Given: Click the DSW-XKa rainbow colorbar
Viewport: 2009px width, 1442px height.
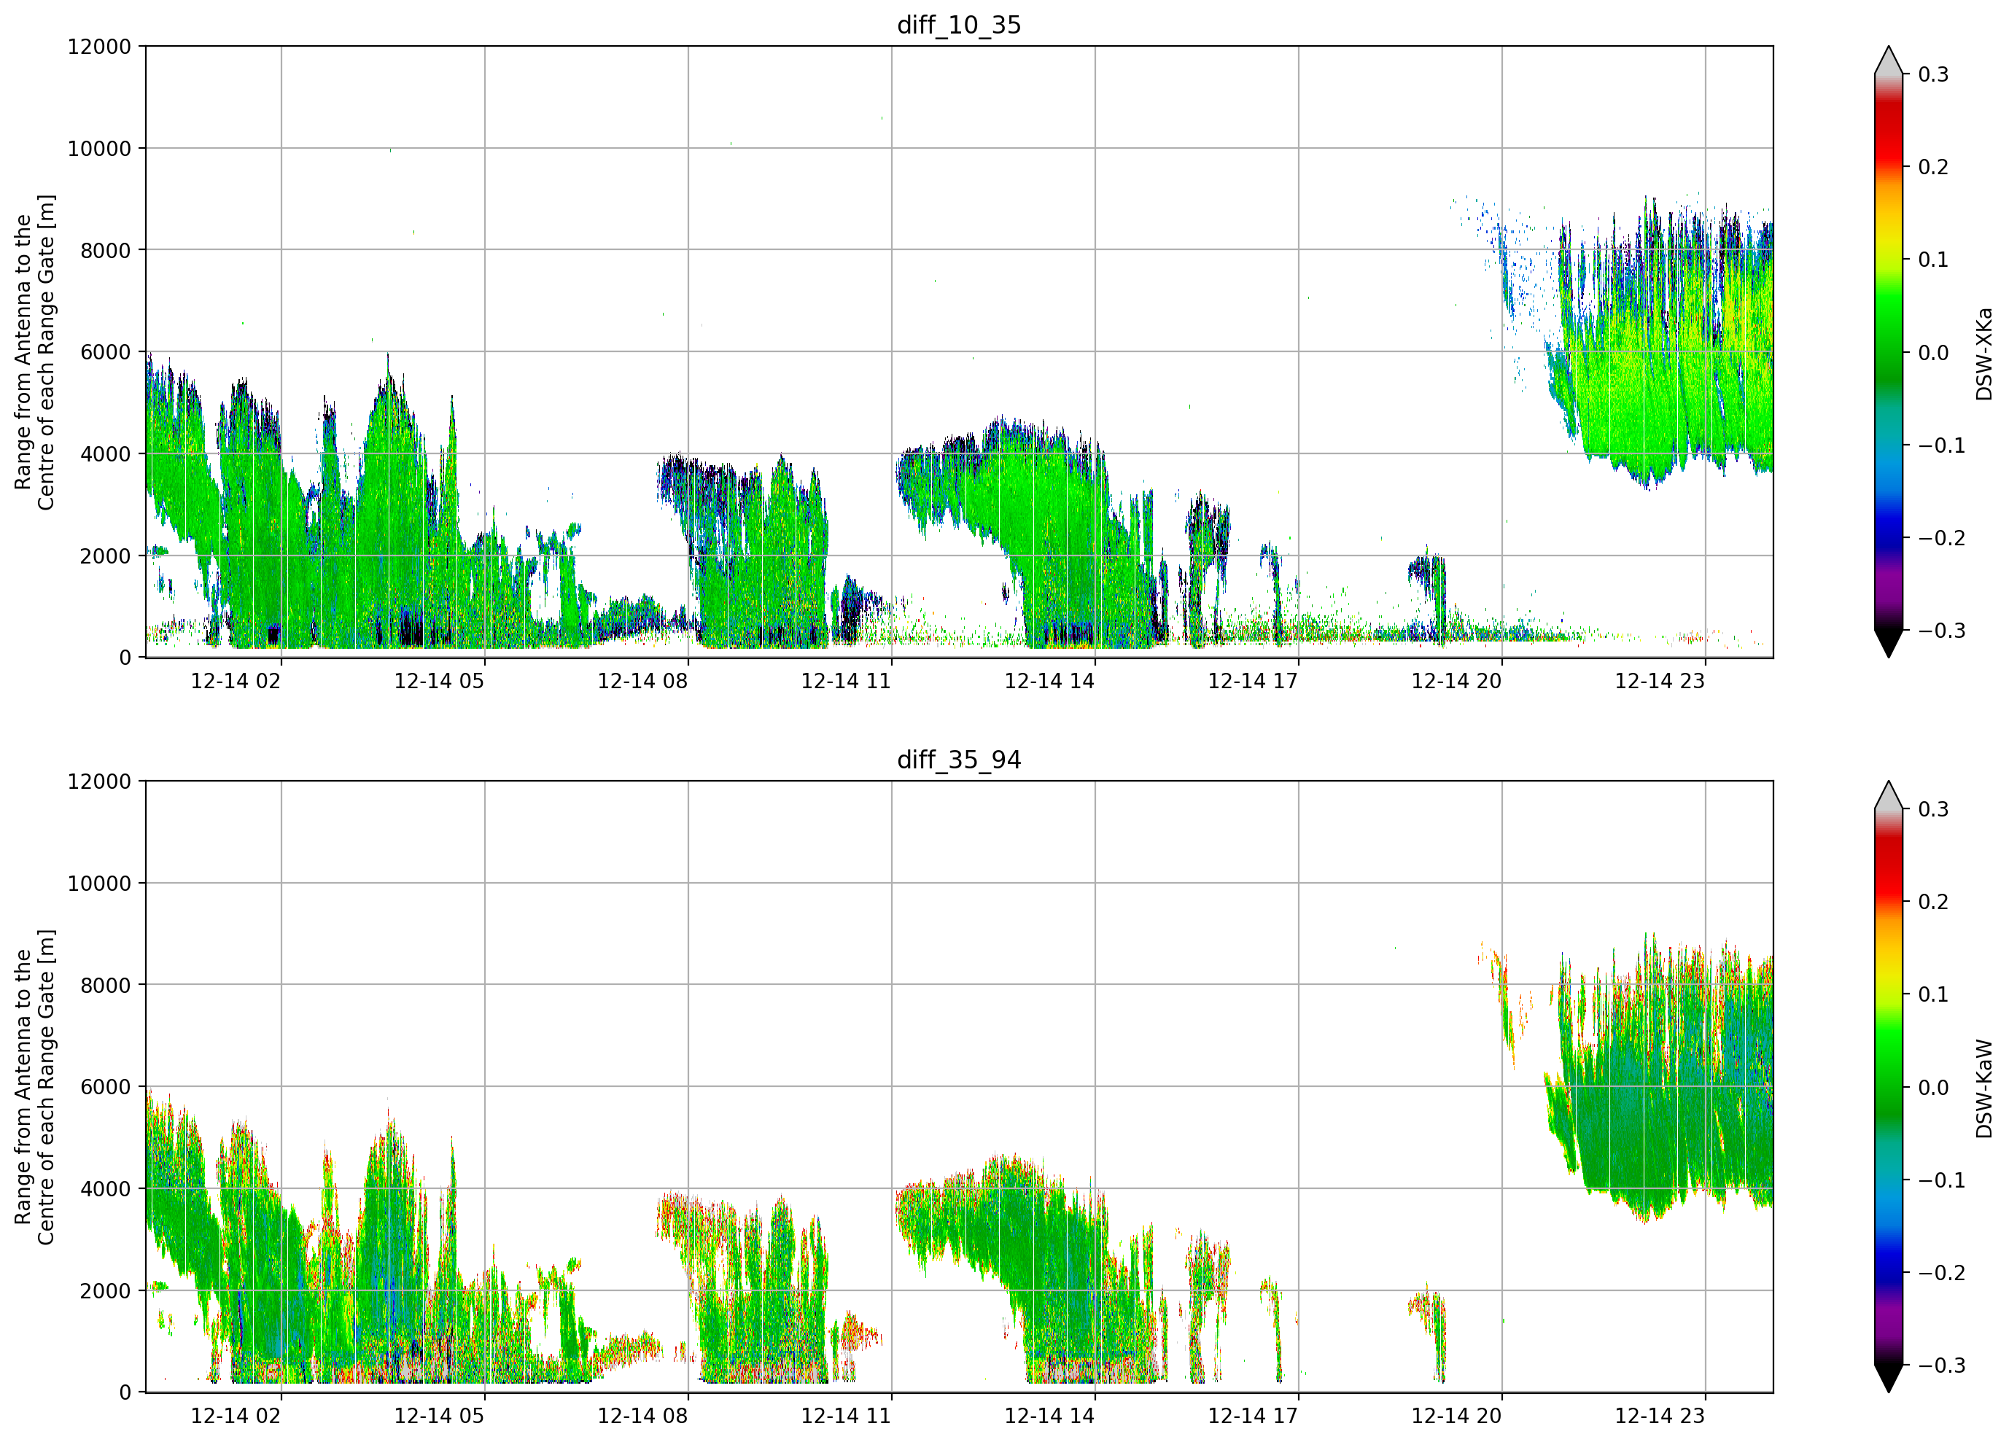Looking at the screenshot, I should (1889, 351).
